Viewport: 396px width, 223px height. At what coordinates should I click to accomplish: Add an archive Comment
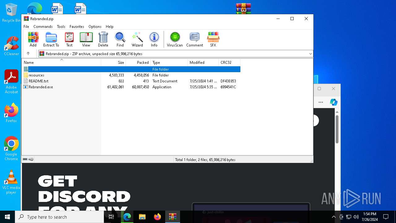pyautogui.click(x=195, y=39)
